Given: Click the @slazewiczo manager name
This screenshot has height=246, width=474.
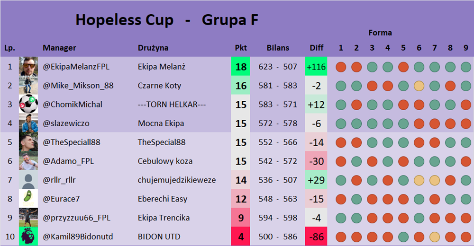Looking at the screenshot, I should tap(66, 123).
